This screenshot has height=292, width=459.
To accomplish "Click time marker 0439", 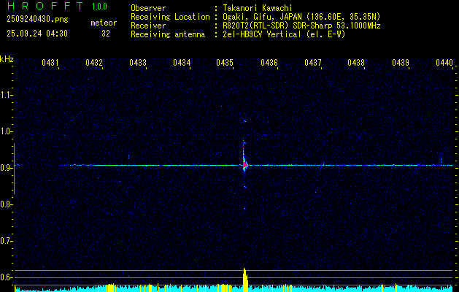I will click(x=401, y=63).
